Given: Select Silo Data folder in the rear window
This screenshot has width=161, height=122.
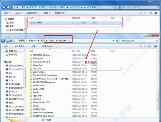Looking at the screenshot, I should point(76,23).
